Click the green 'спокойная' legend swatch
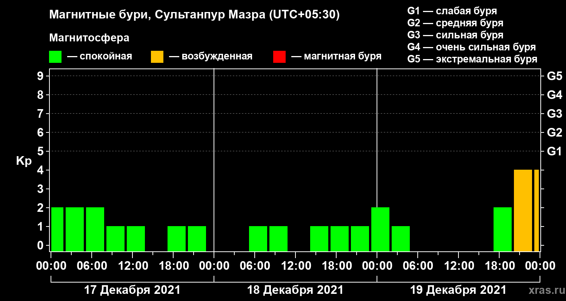 [55, 57]
